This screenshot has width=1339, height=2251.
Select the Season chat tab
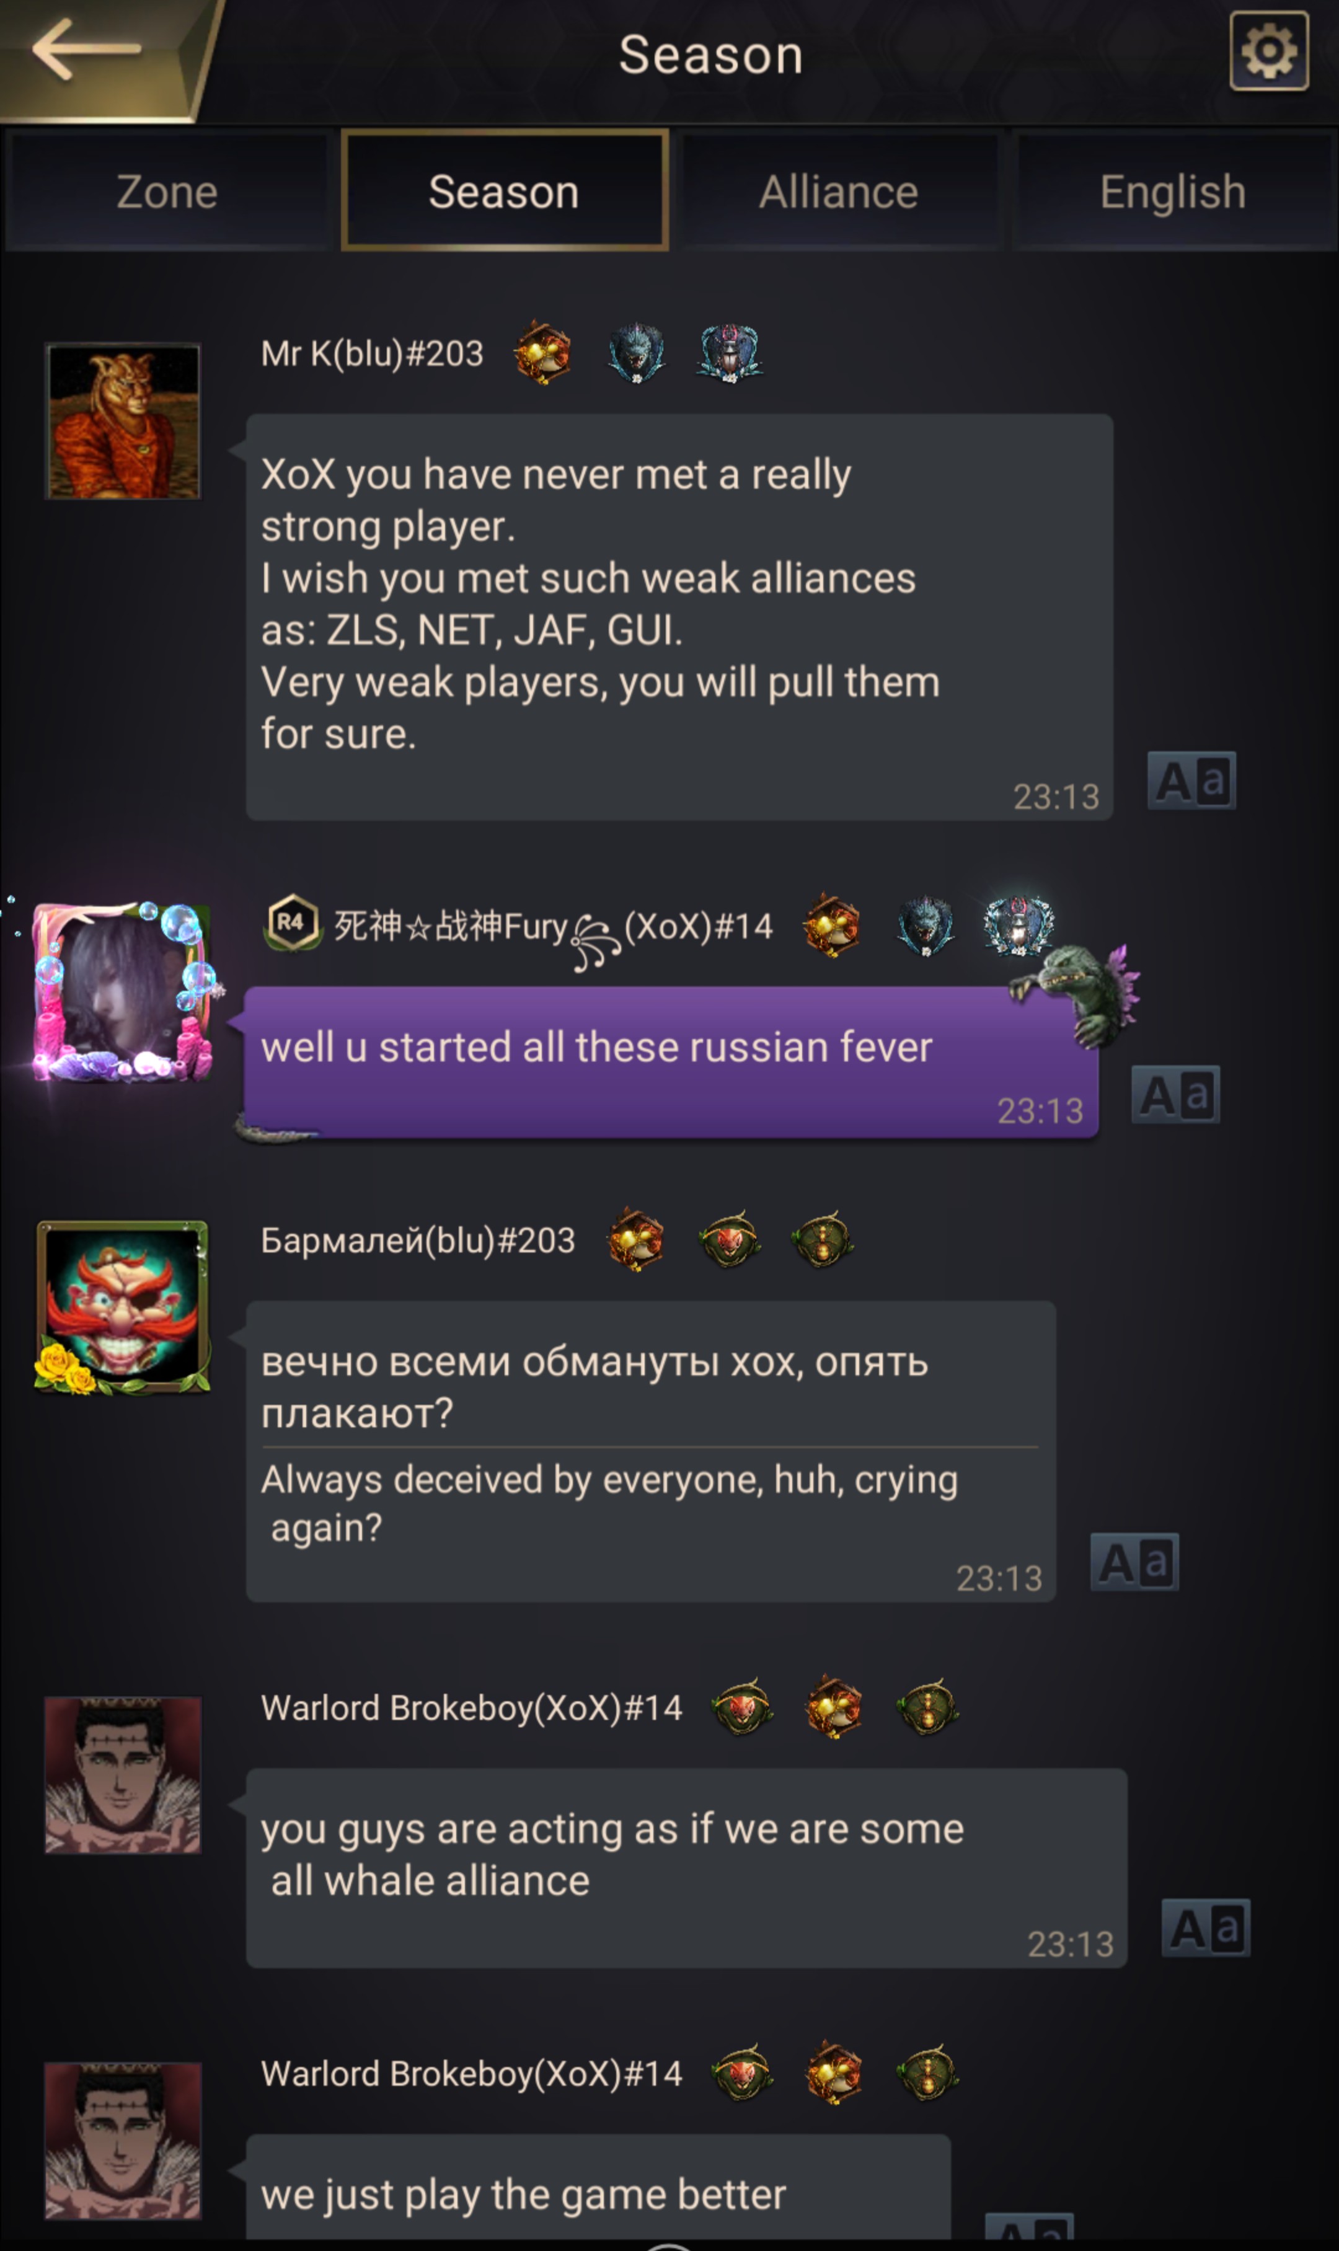click(505, 190)
